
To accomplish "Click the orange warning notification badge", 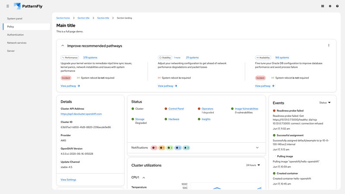I will 162,148.
